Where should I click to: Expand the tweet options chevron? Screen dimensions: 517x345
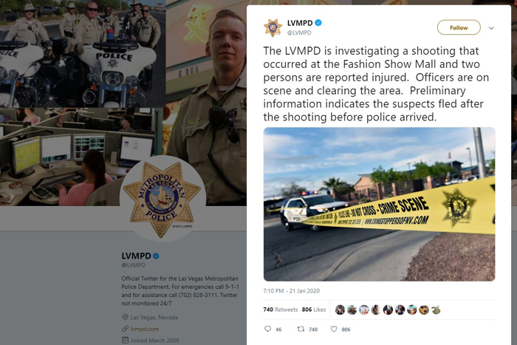[x=491, y=28]
